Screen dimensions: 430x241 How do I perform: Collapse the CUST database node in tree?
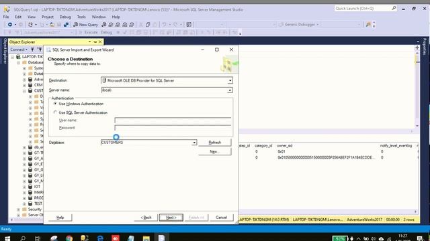coord(24,91)
